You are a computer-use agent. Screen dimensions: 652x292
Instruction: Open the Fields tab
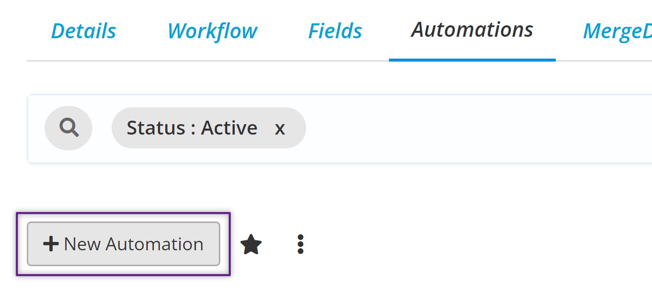point(334,31)
